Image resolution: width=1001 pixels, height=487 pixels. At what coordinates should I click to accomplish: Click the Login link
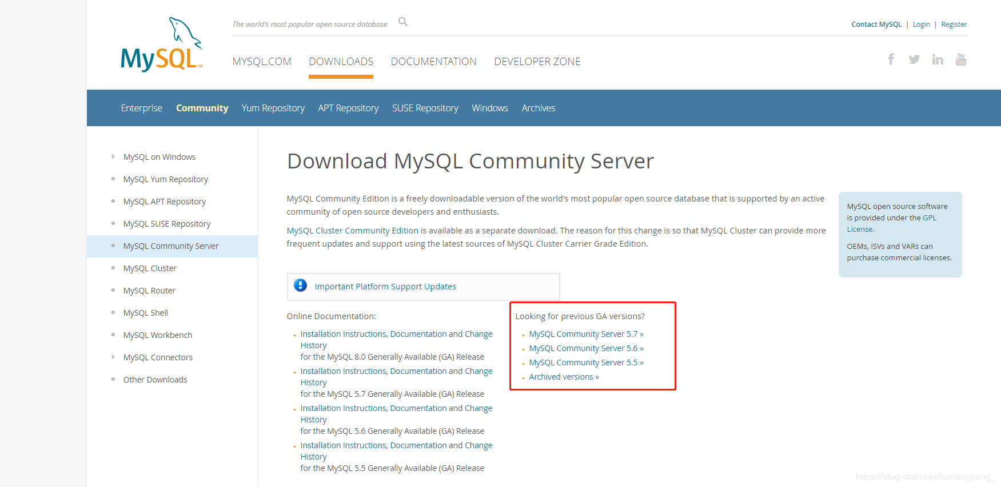tap(922, 25)
